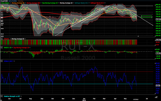Screen dimensions: 161x101
Task: Close the Wilder's RSI 7 panel
Action: 2,61
